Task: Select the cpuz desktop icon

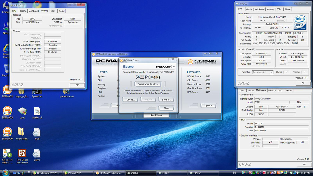Action: tap(22, 113)
